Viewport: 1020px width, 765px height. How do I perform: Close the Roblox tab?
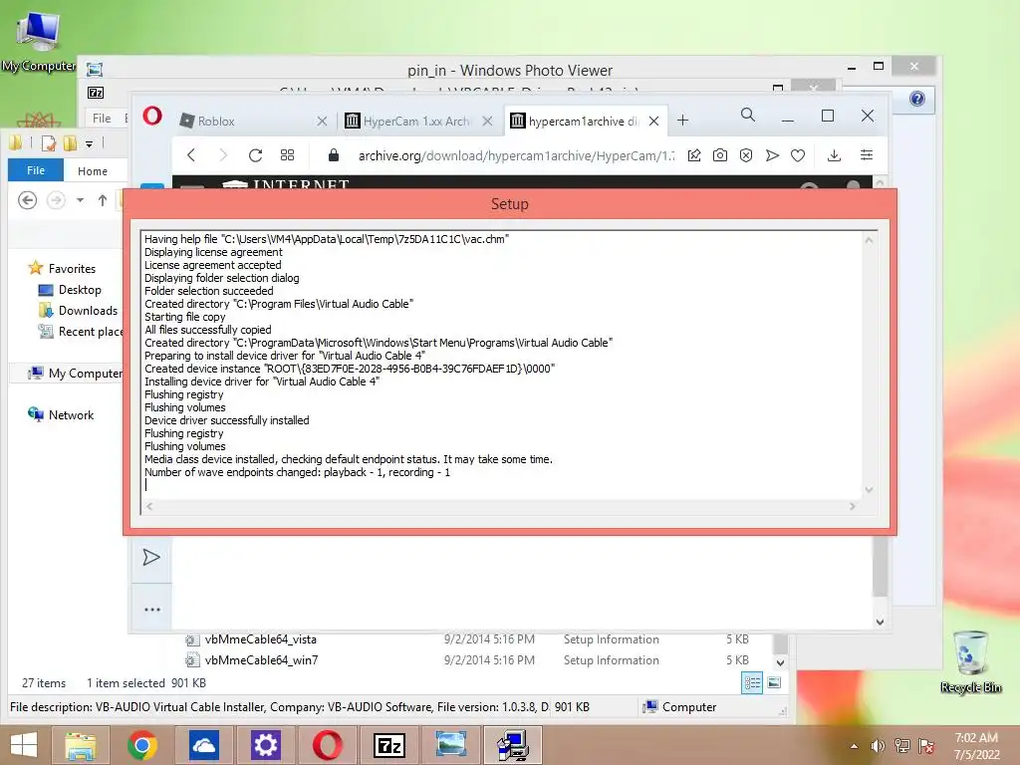pyautogui.click(x=322, y=121)
